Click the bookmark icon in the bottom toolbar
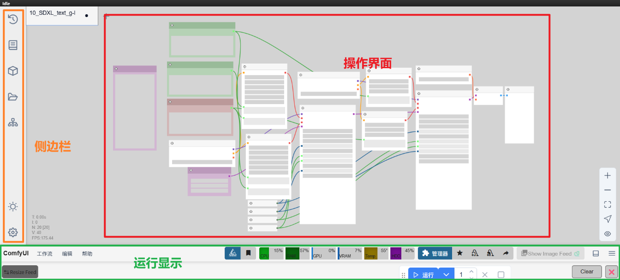This screenshot has height=280, width=620. click(x=248, y=253)
